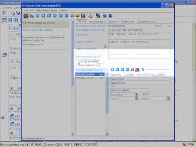Add a new bank account with plus icon

pyautogui.click(x=122, y=69)
